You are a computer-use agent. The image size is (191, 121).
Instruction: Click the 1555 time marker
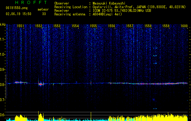(x=93, y=26)
